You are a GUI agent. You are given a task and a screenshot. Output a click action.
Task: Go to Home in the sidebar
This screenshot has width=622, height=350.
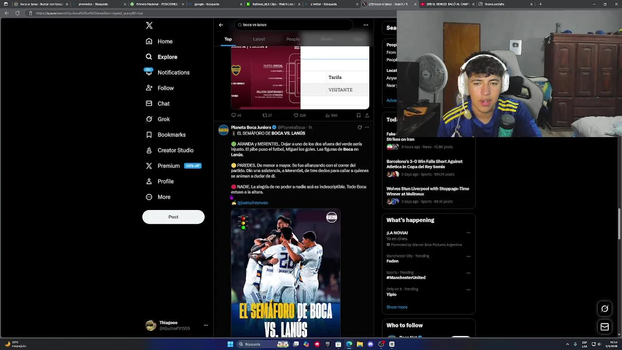coord(159,41)
